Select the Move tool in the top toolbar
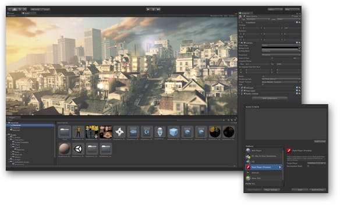Image resolution: width=361 pixels, height=217 pixels. tap(15, 9)
